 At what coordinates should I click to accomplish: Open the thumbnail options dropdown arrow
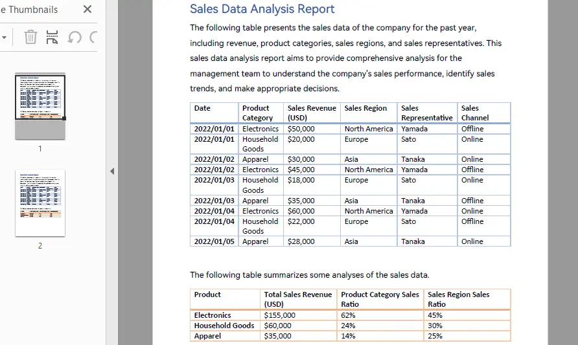(4, 37)
